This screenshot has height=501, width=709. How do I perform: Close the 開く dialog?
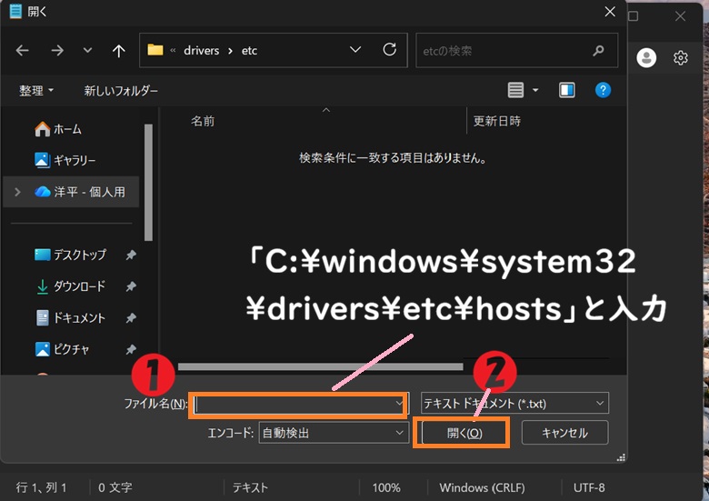click(x=610, y=12)
